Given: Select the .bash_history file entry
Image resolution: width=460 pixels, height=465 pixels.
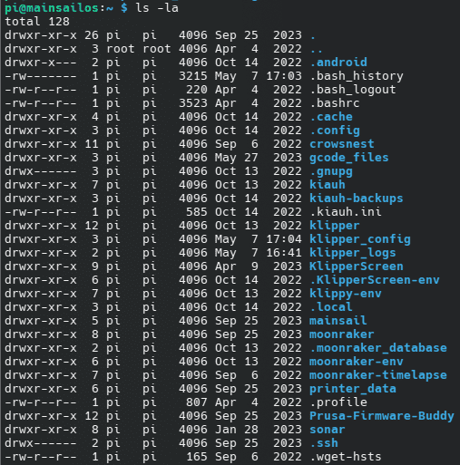Looking at the screenshot, I should (x=357, y=76).
